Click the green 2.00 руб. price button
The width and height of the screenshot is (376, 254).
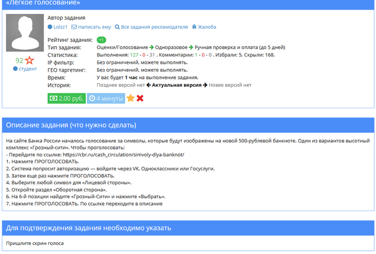[67, 99]
